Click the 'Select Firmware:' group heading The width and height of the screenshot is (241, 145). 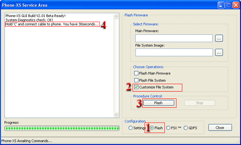pos(146,24)
